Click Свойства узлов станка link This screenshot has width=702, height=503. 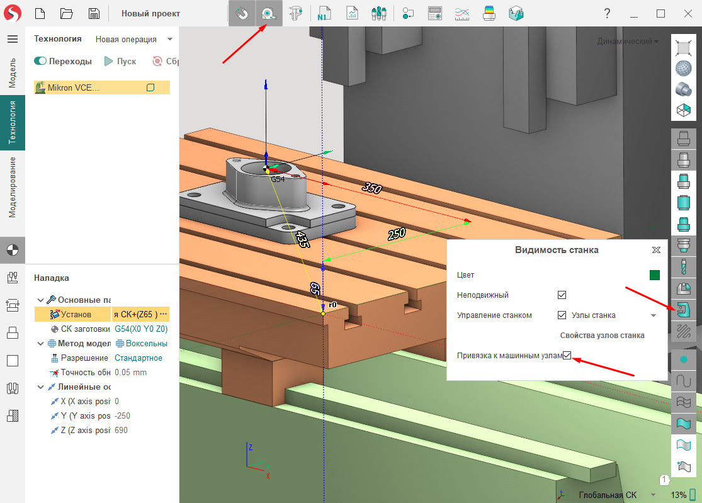[602, 336]
